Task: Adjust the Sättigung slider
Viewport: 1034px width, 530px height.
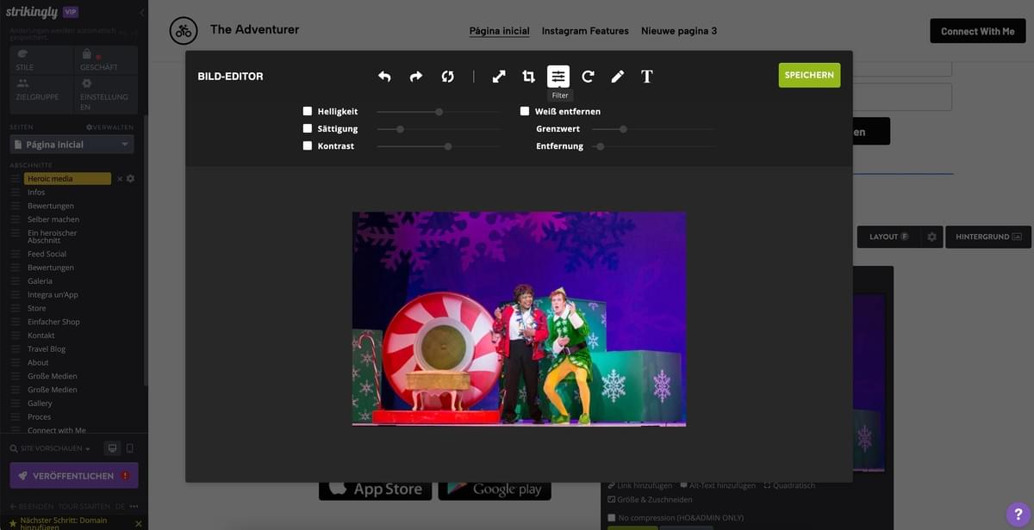Action: pyautogui.click(x=438, y=129)
